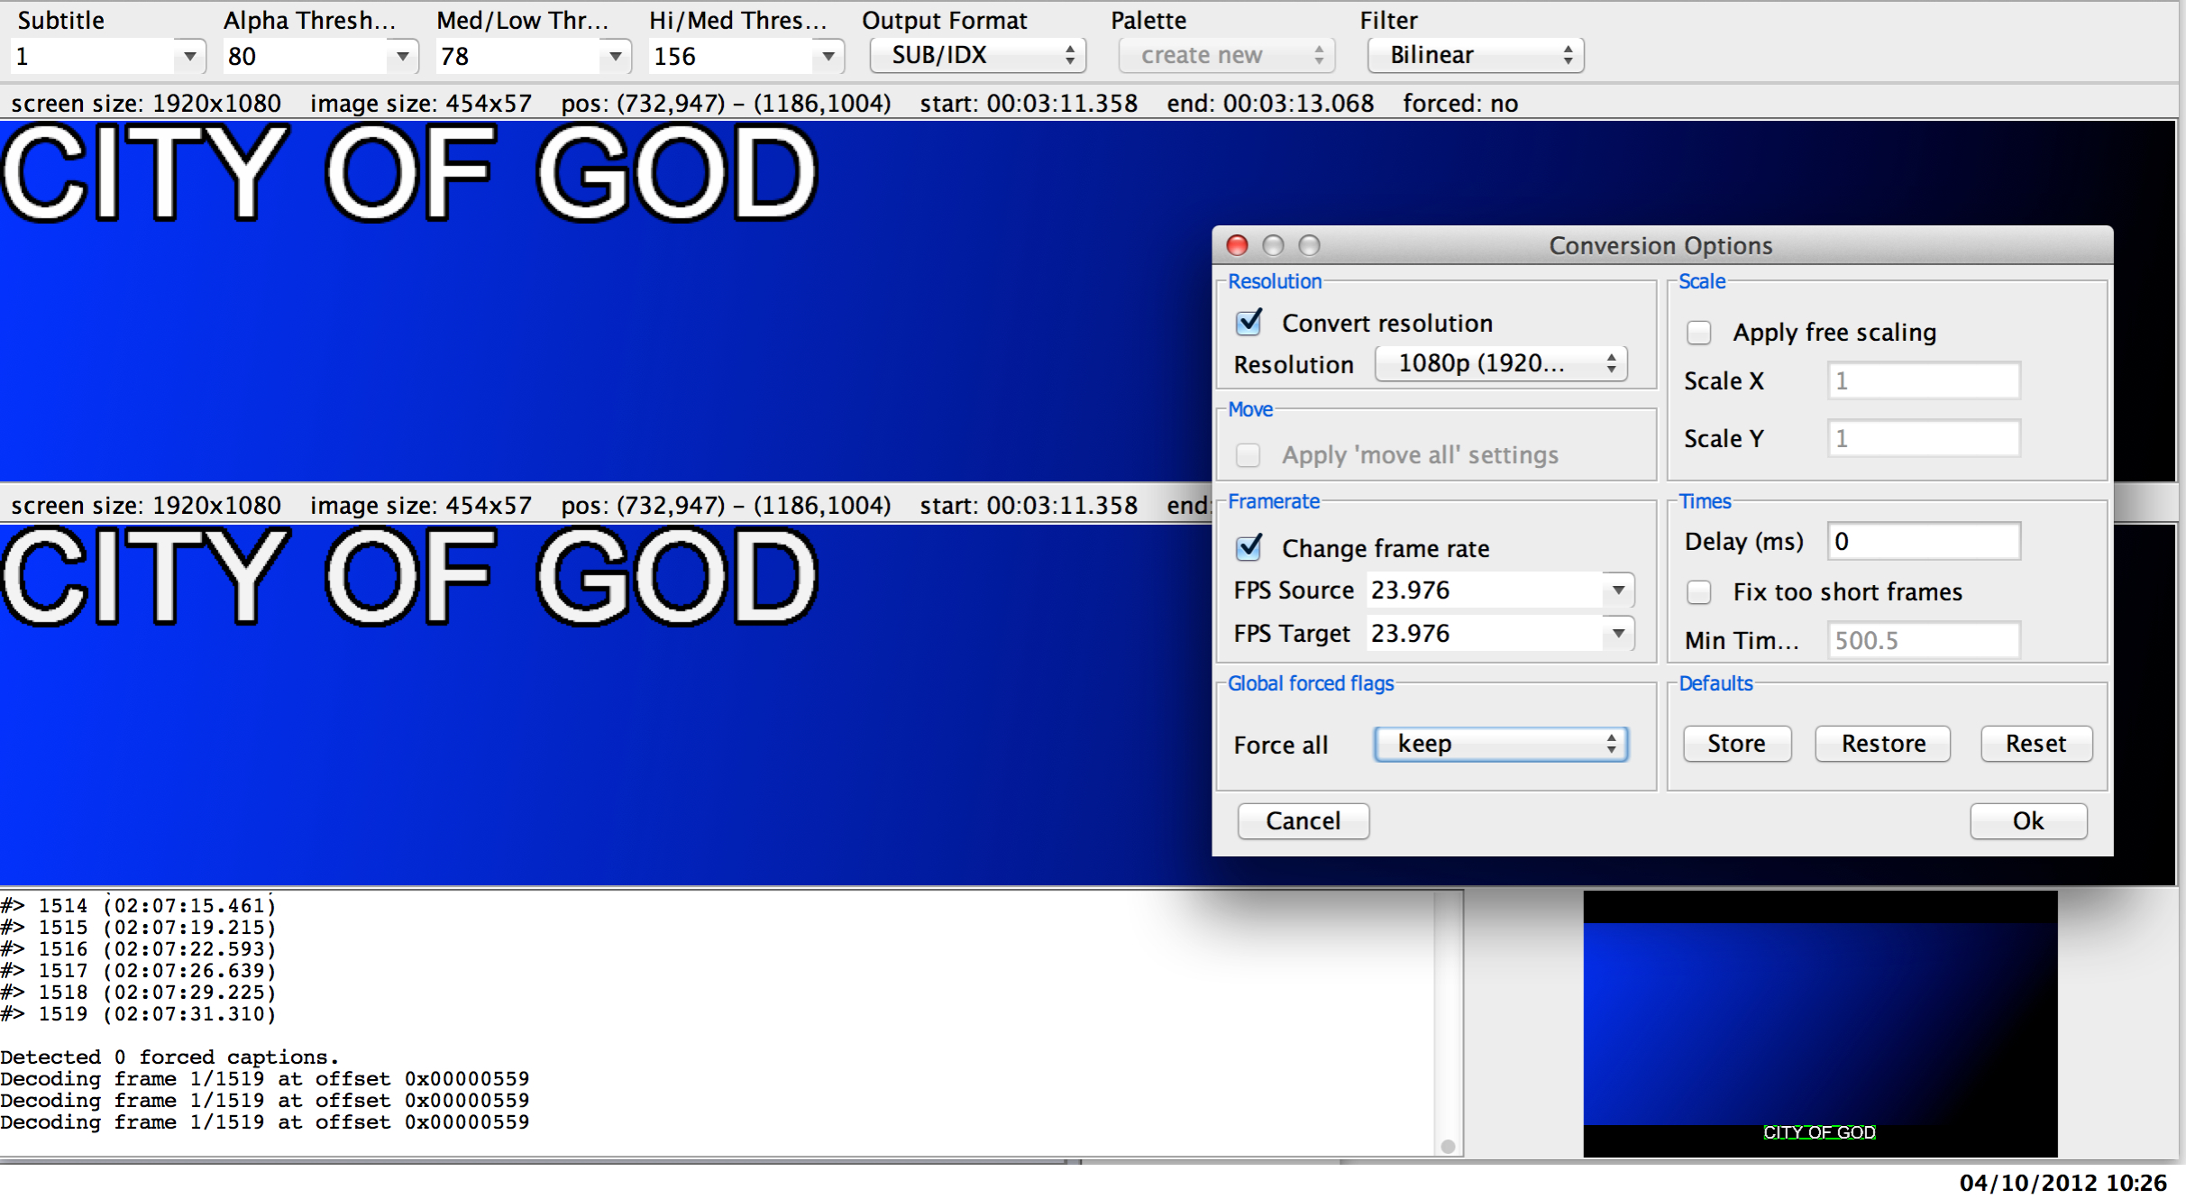2186x1199 pixels.
Task: Click the 'end: 00:03:13.068' info text
Action: pos(1270,104)
